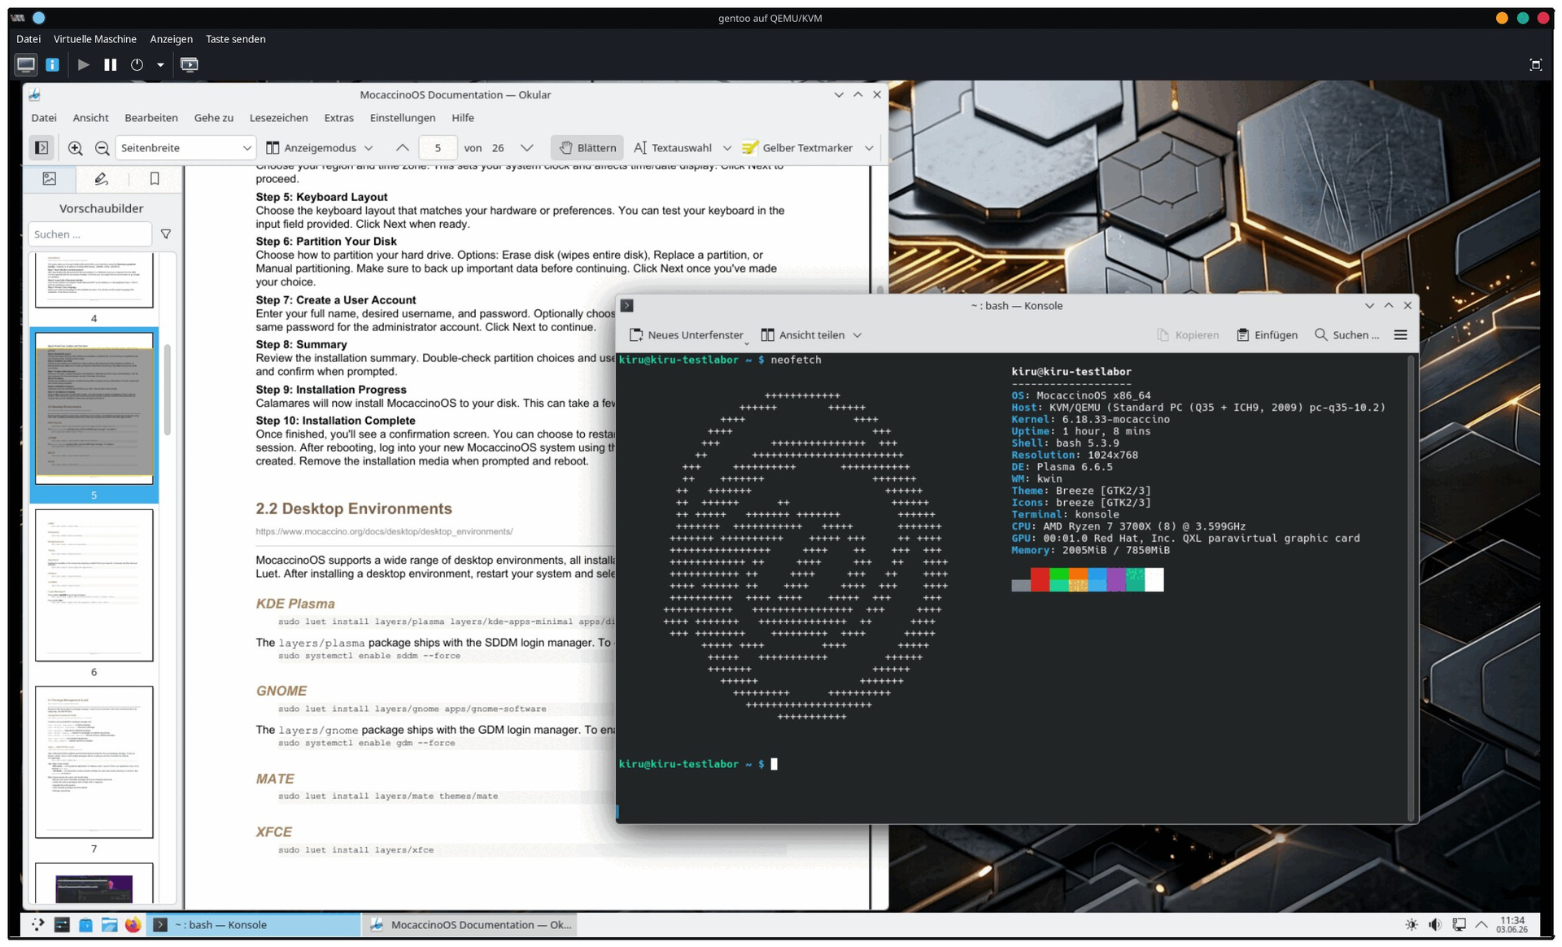Image resolution: width=1562 pixels, height=947 pixels.
Task: Toggle the Okular sidebar panel button
Action: coord(41,148)
